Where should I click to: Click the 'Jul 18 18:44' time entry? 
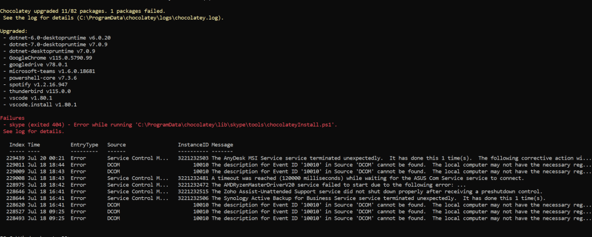click(x=46, y=165)
